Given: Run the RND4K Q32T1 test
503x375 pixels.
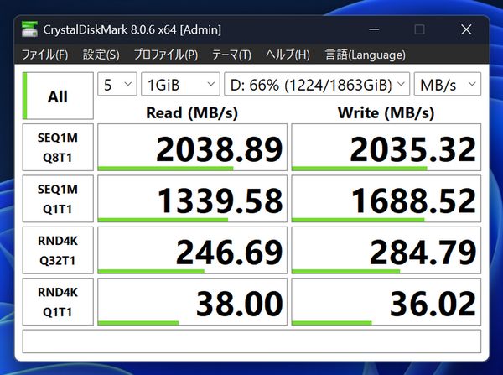Looking at the screenshot, I should point(58,251).
